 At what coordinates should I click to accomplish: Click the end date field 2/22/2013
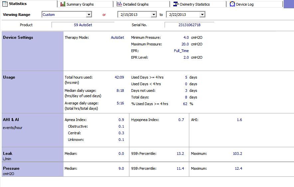pos(186,14)
